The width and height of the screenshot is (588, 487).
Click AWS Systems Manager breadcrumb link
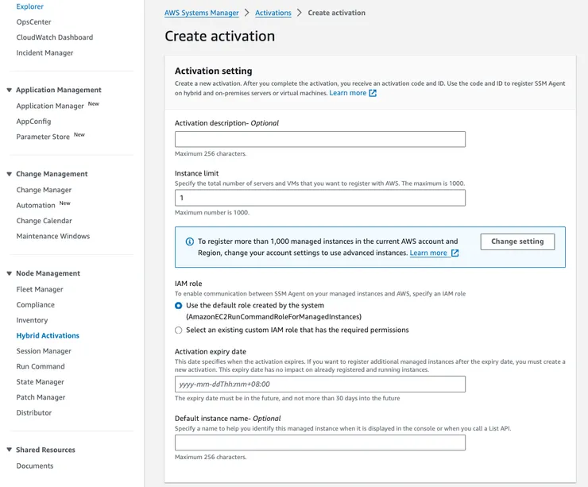[202, 13]
